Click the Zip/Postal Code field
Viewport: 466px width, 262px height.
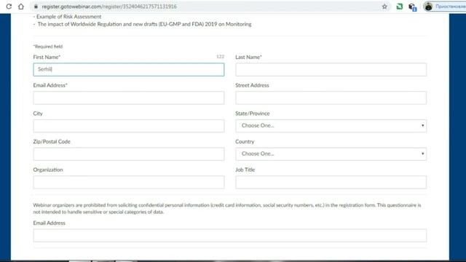129,154
